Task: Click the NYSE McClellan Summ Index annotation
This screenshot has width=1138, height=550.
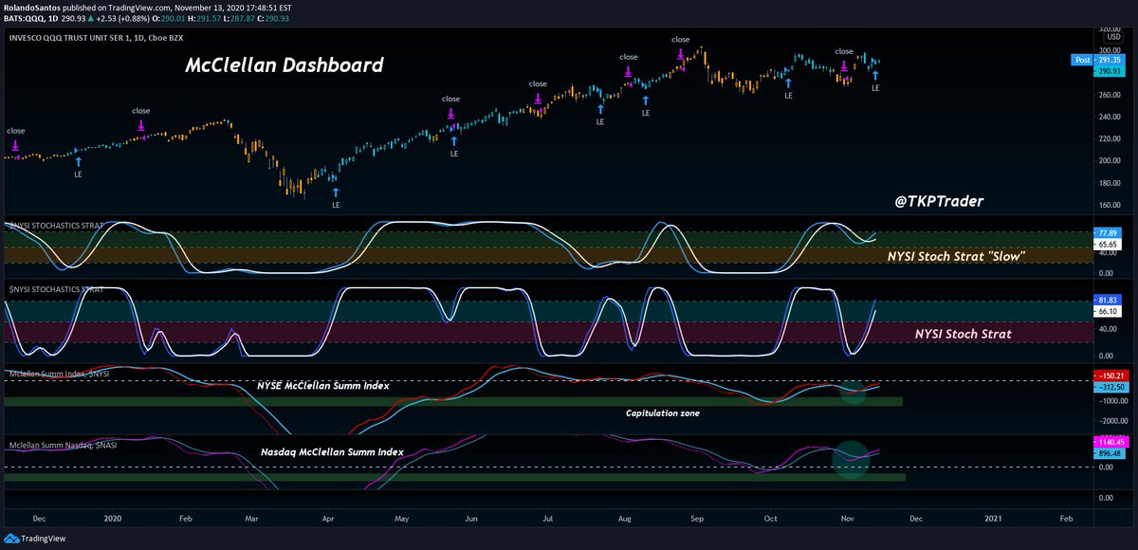Action: point(321,386)
